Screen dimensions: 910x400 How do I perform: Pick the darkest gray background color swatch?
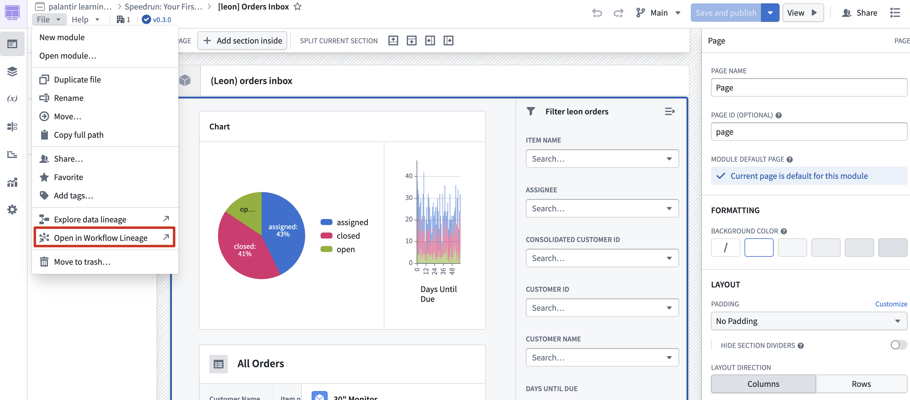(x=892, y=248)
